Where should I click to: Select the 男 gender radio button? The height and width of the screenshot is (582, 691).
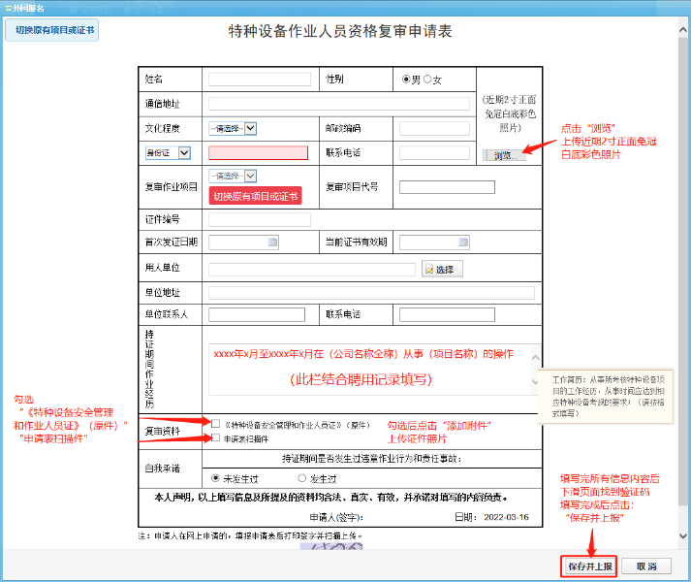point(406,79)
